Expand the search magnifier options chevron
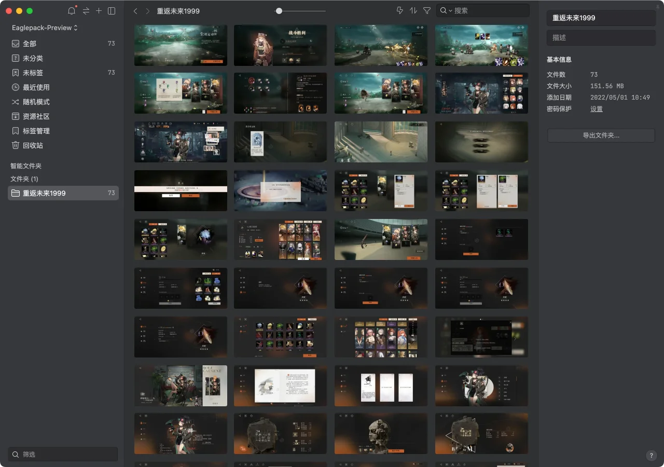 [x=446, y=11]
